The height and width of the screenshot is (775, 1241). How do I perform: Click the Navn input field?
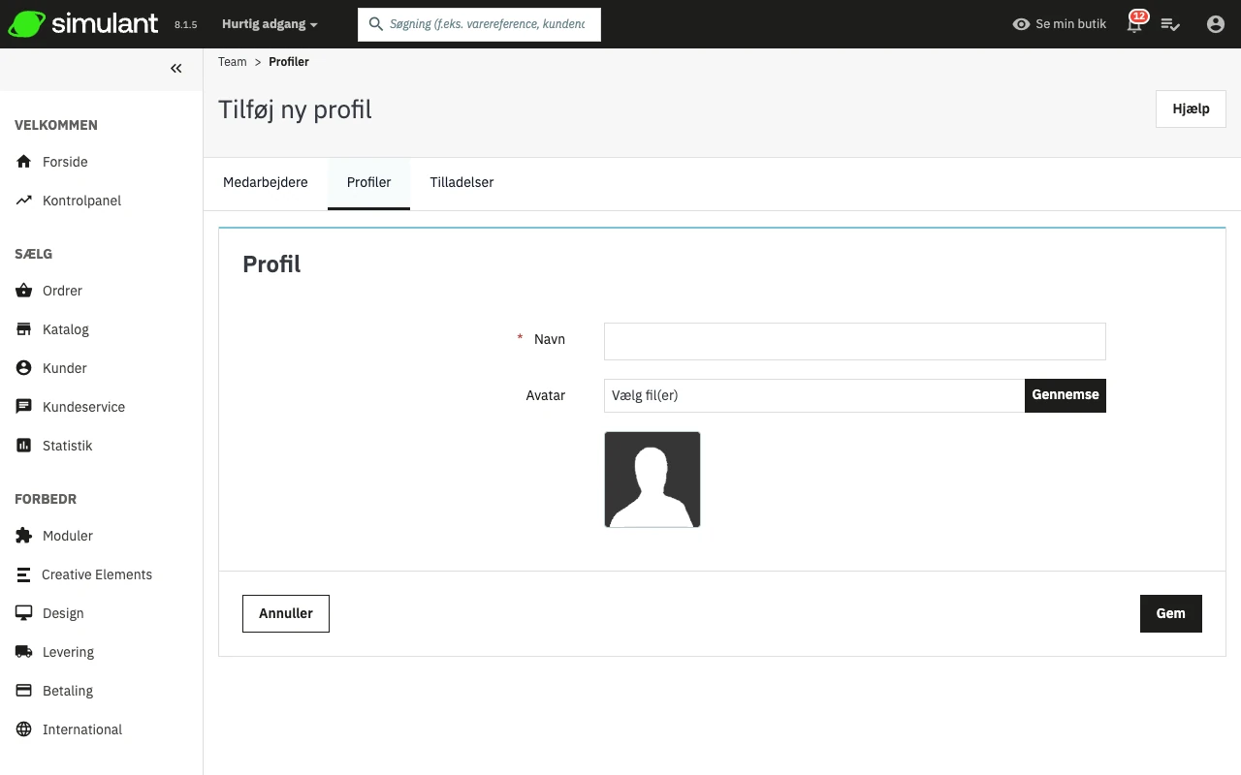coord(854,341)
